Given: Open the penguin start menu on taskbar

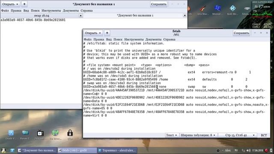Looking at the screenshot, I should pos(3,150).
